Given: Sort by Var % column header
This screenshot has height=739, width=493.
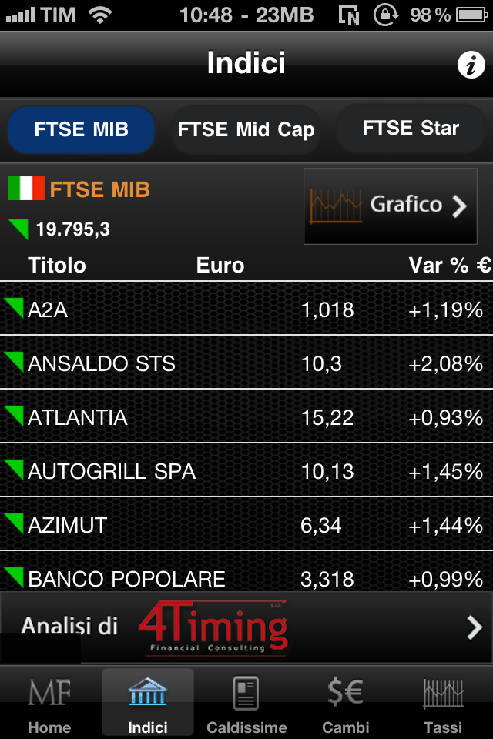Looking at the screenshot, I should point(449,266).
